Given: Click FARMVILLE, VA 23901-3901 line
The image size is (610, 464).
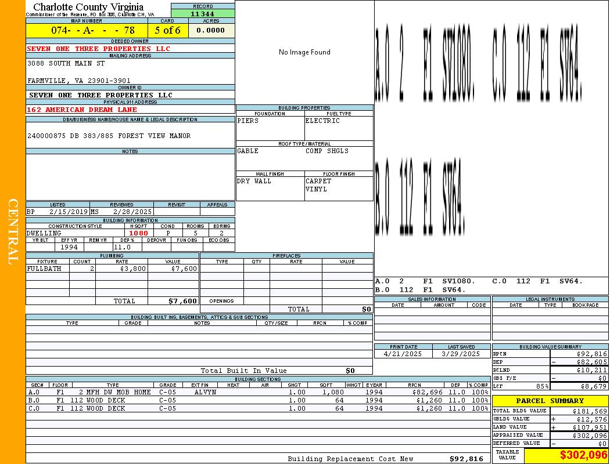Looking at the screenshot, I should 79,81.
